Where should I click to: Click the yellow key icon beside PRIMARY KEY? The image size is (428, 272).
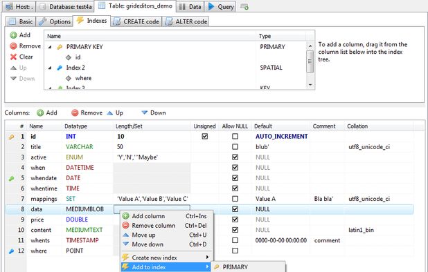click(60, 47)
